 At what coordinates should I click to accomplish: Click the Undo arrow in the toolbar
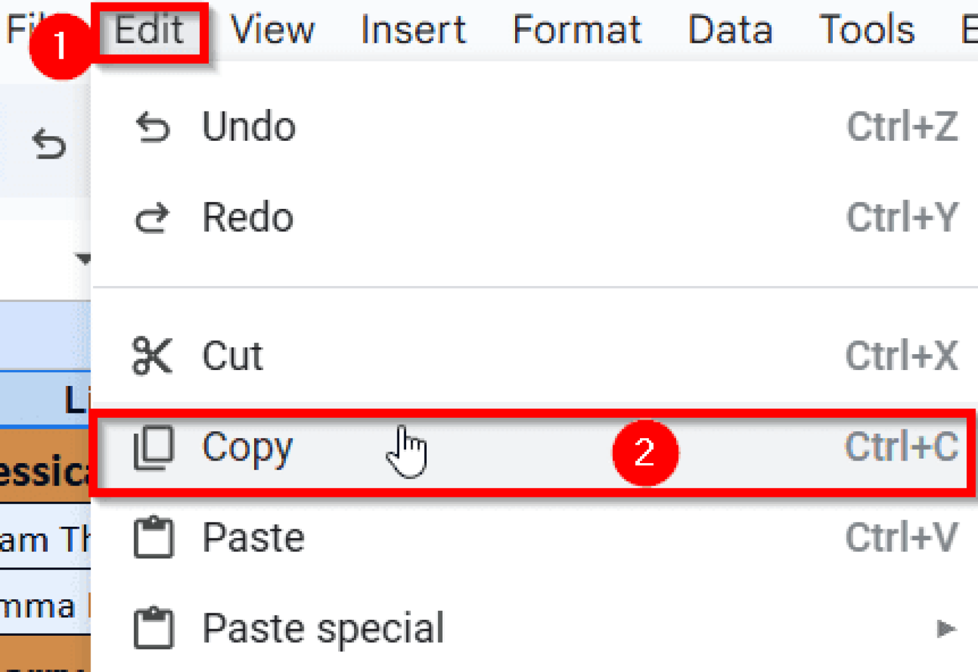coord(50,143)
